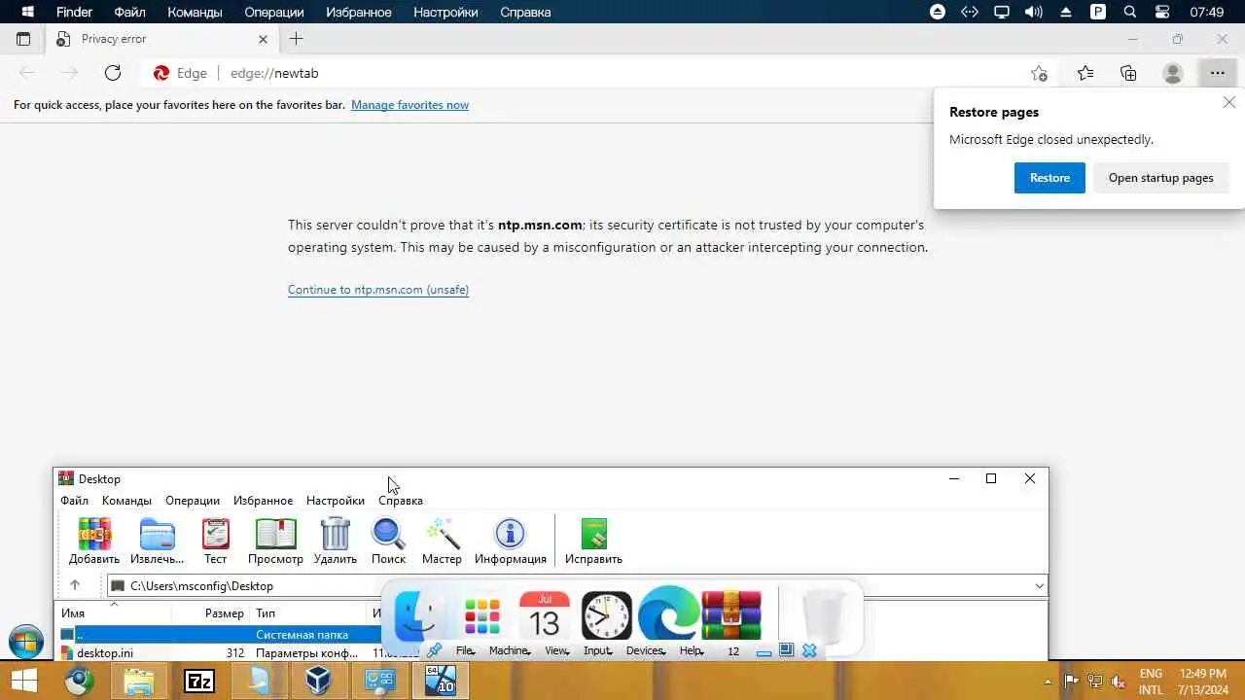Viewport: 1245px width, 700px height.
Task: Refresh the Edge page
Action: tap(113, 73)
